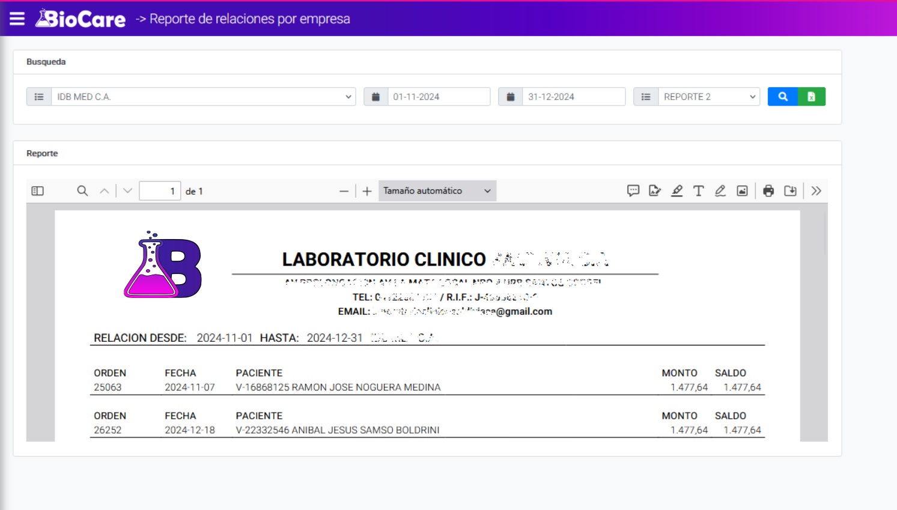Go to previous page arrow
The image size is (897, 510).
coord(105,191)
